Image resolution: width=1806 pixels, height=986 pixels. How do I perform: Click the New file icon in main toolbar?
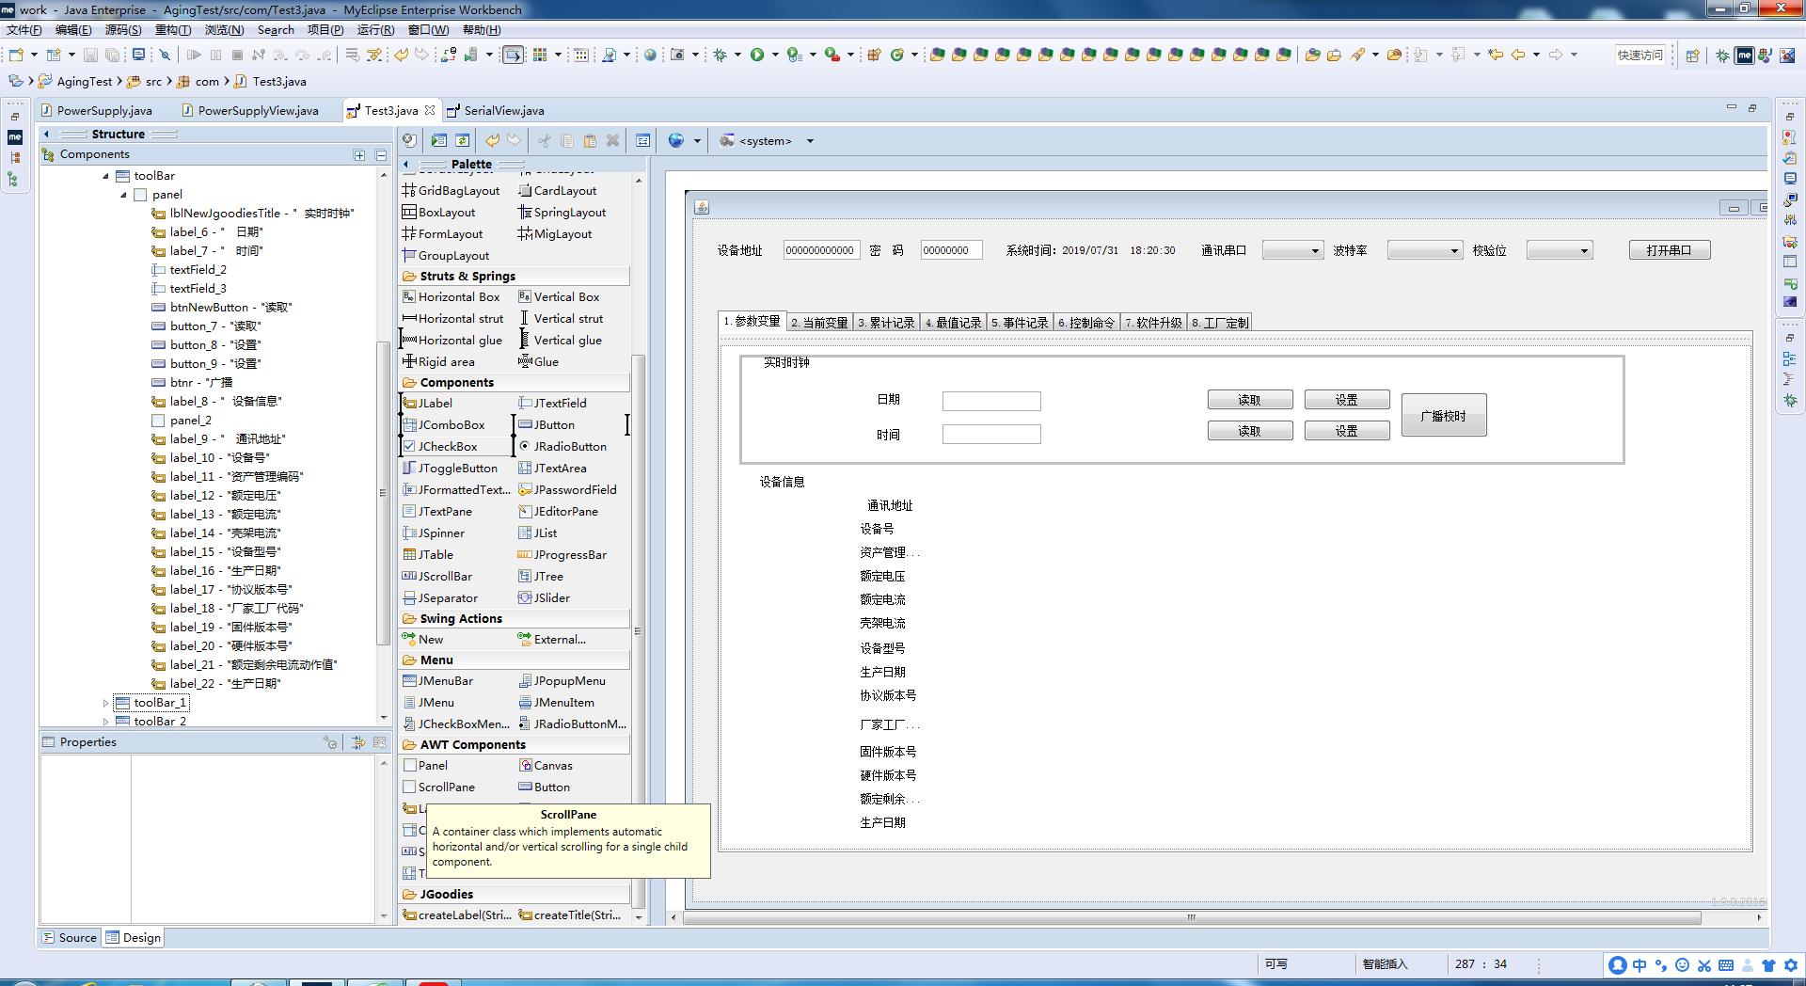click(x=16, y=56)
